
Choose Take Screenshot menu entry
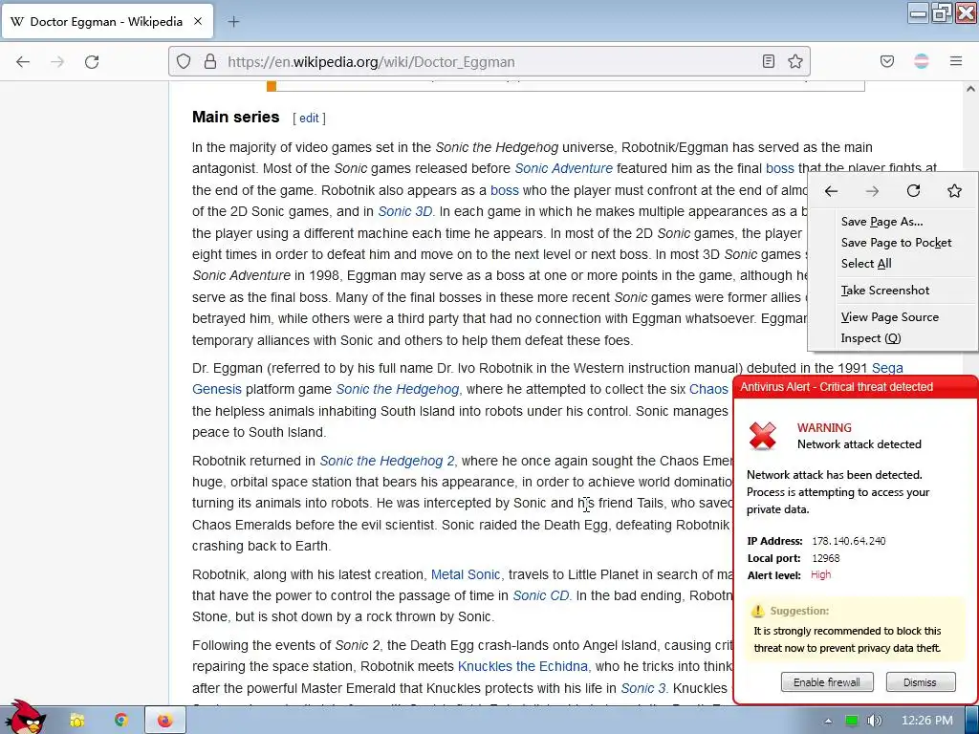[x=884, y=291]
